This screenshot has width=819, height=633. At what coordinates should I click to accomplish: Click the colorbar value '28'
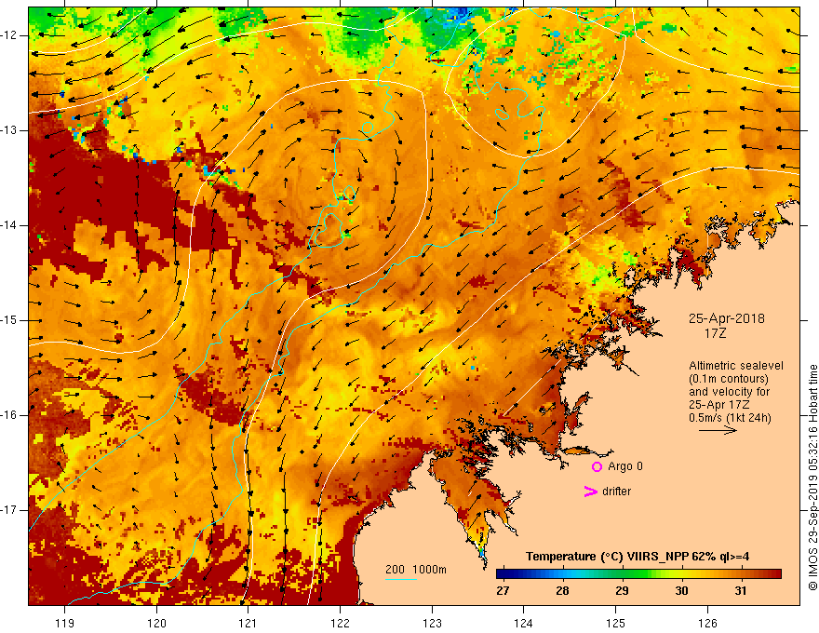pos(562,591)
